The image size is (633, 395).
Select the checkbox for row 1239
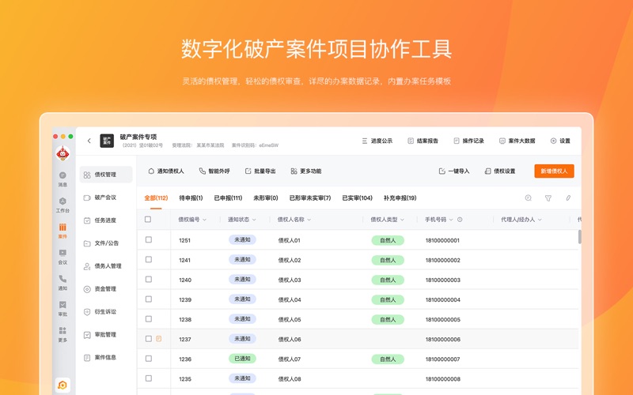[x=148, y=299]
